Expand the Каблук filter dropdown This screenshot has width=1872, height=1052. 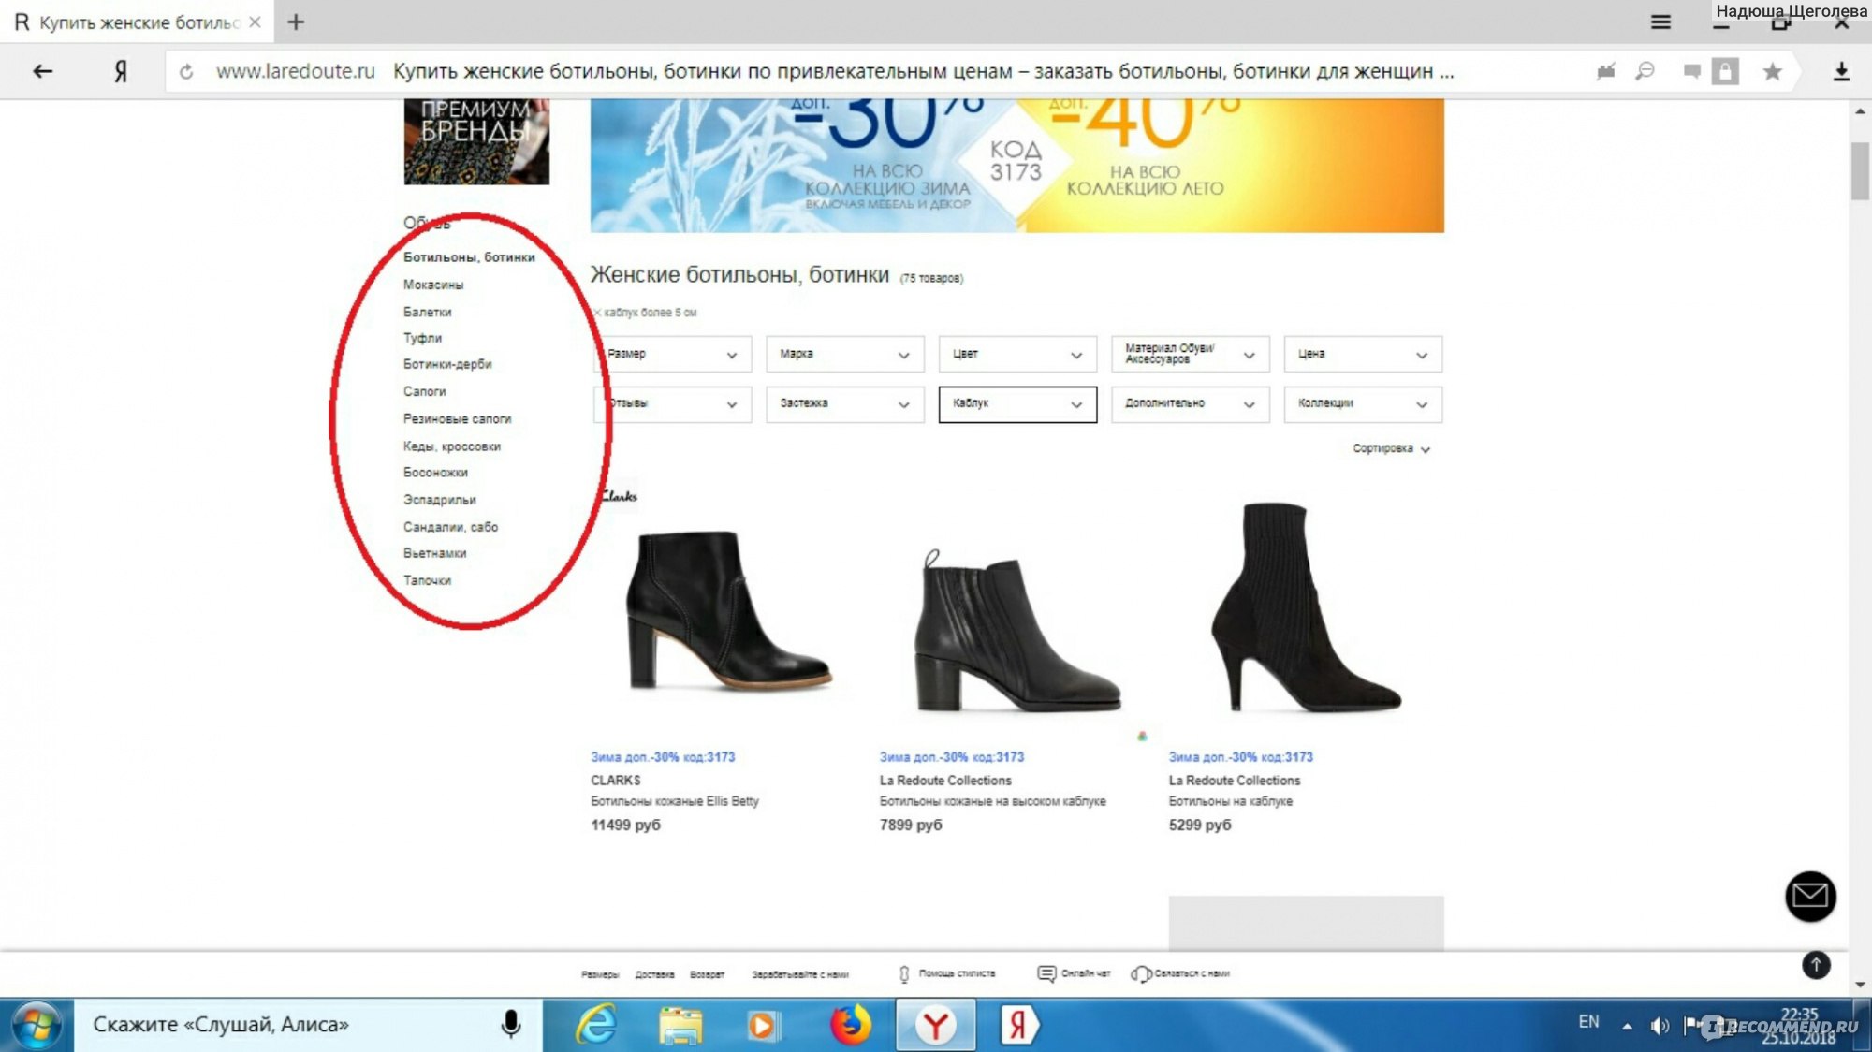1017,403
